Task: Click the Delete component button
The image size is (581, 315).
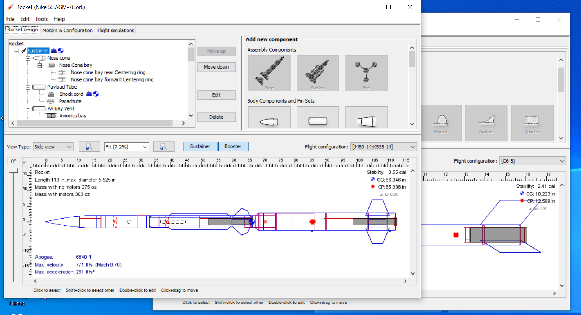Action: tap(217, 117)
